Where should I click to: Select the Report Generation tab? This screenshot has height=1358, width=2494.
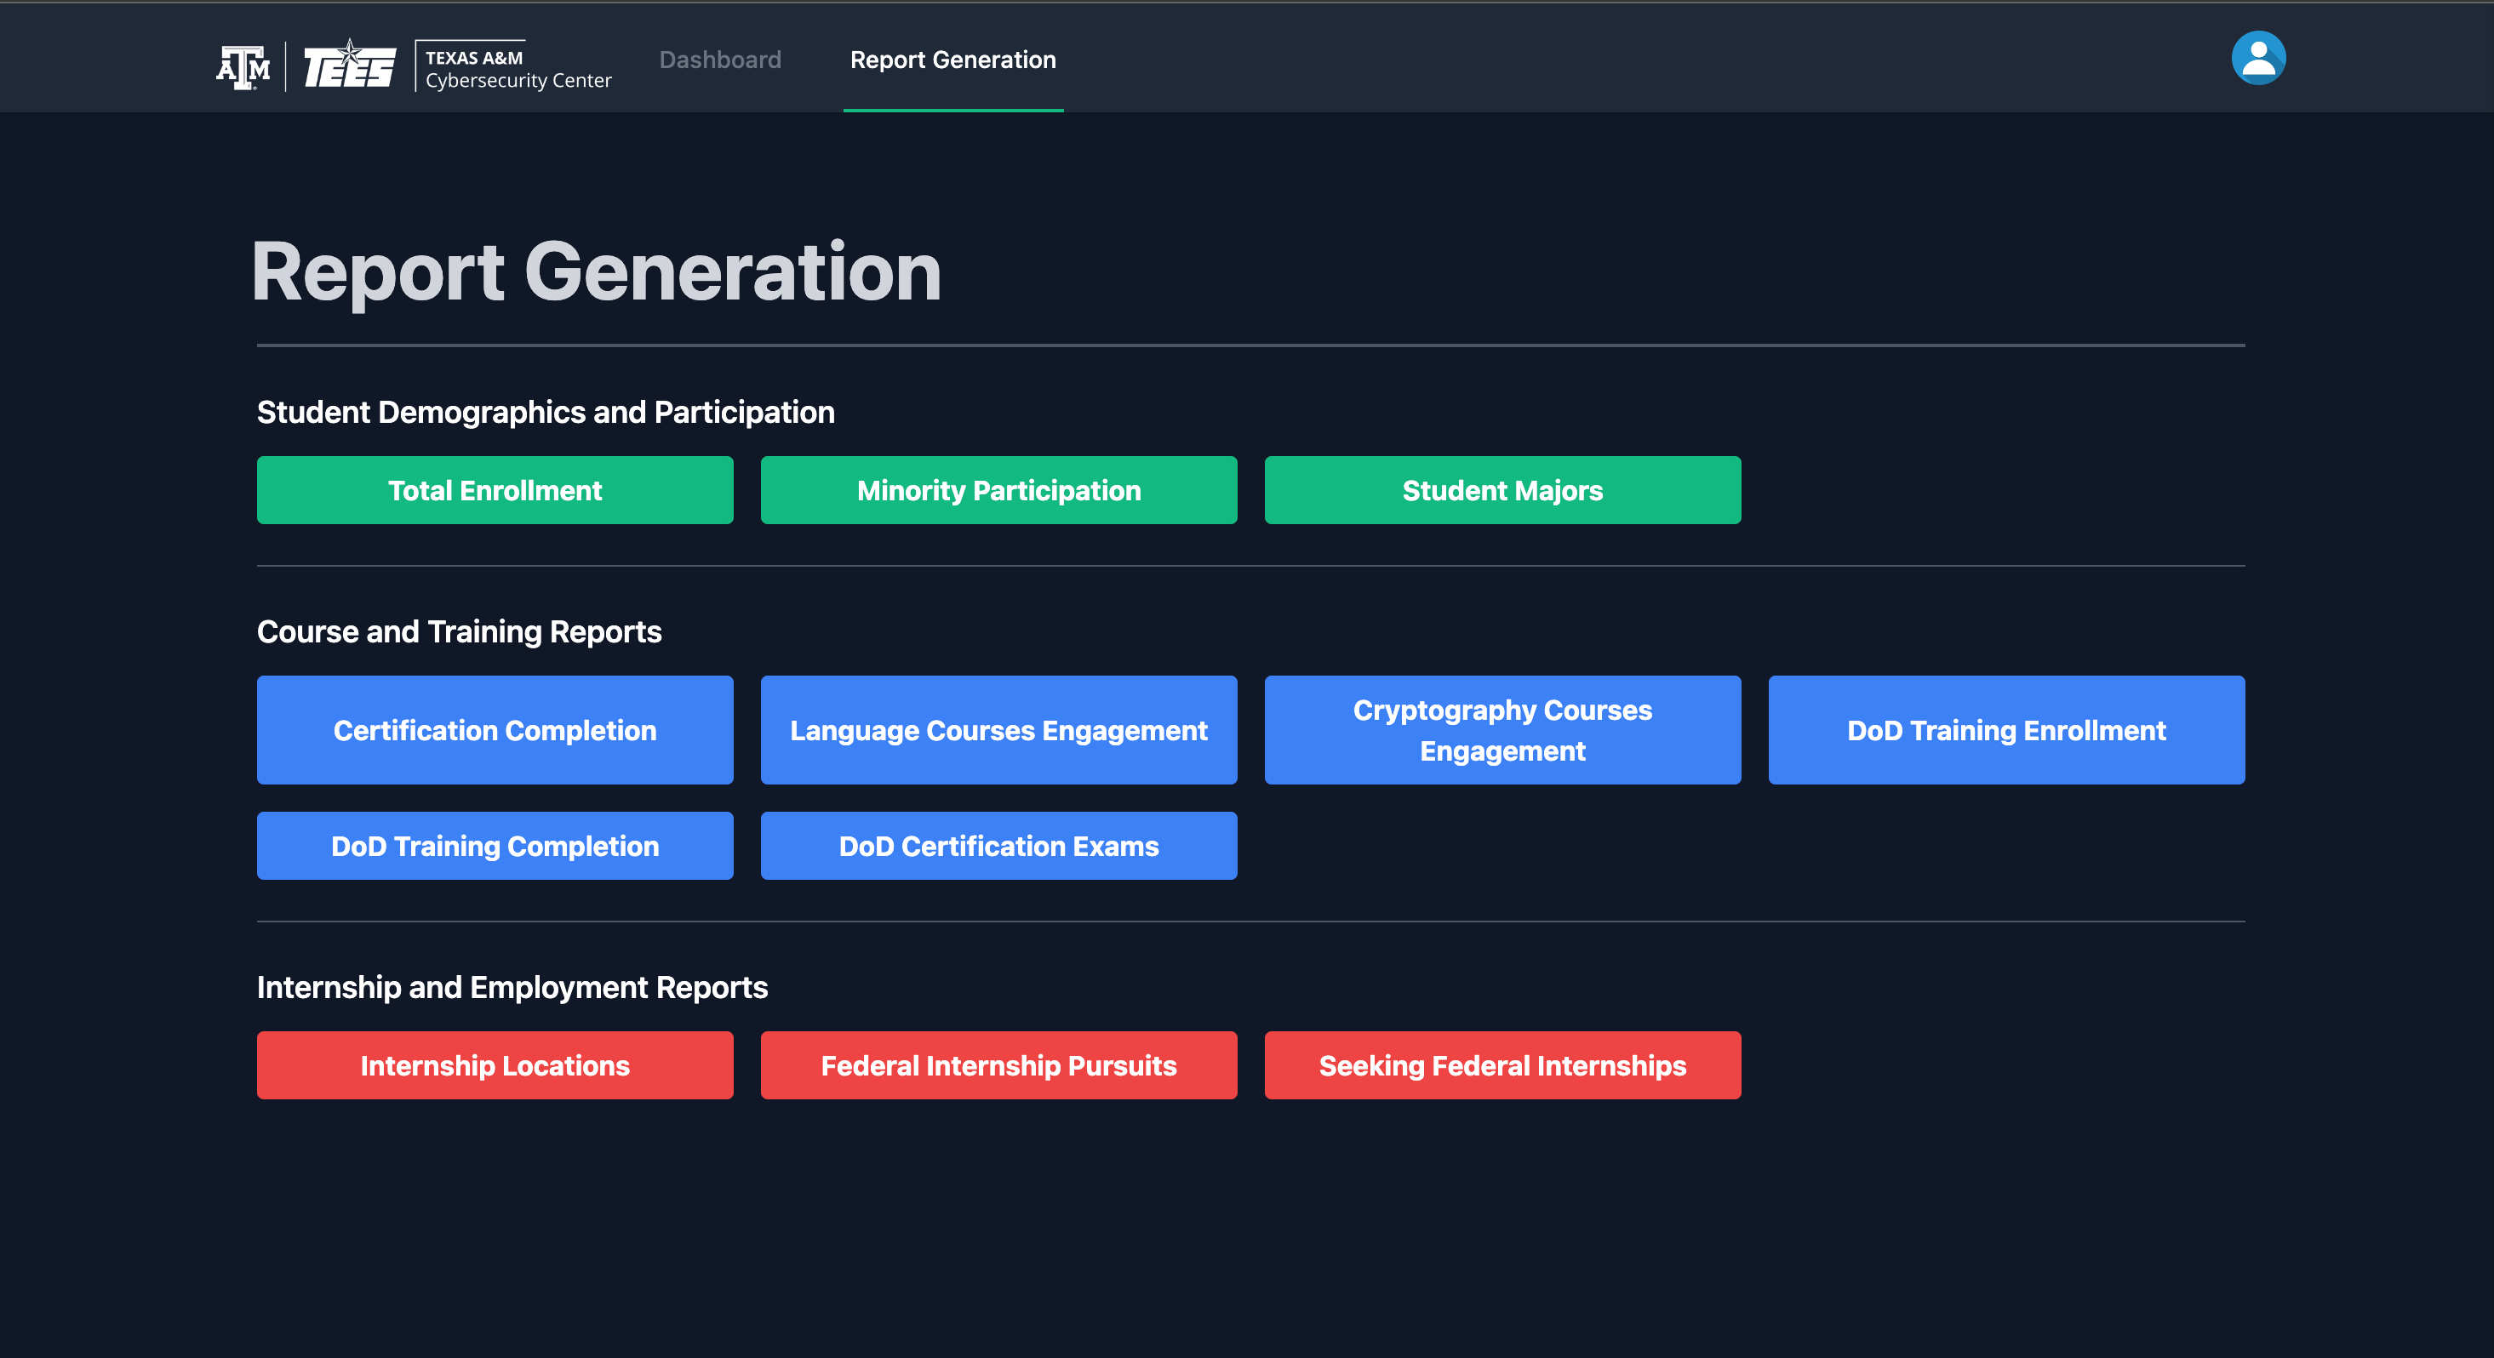[x=952, y=60]
